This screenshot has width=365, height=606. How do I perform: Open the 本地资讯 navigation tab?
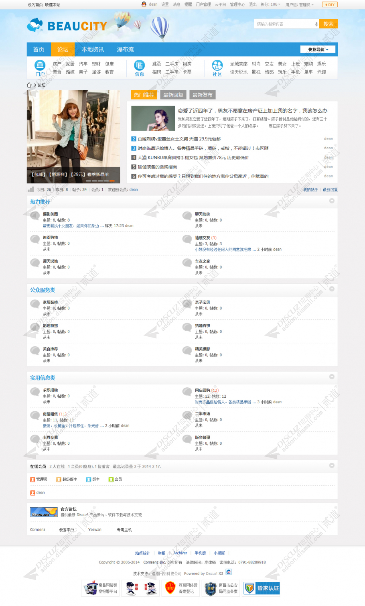93,49
